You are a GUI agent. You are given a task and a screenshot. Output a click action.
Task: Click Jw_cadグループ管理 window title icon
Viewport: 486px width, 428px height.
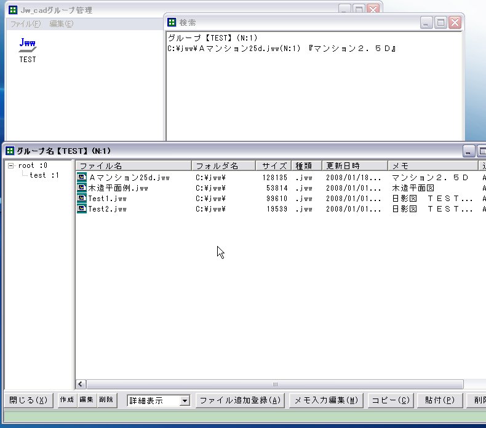point(13,10)
